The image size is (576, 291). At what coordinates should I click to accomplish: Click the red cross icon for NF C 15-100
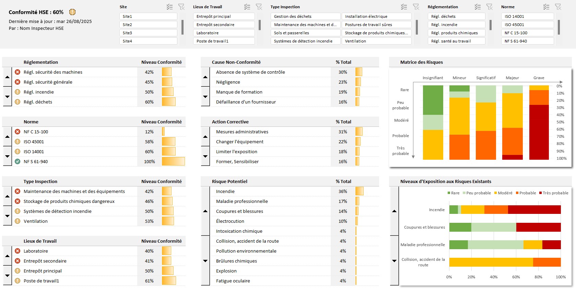17,132
